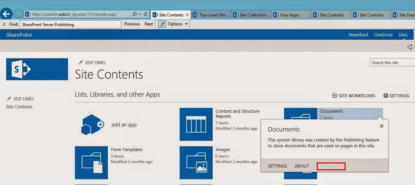Viewport: 415px width, 185px height.
Task: Open the Options dropdown in Find bar
Action: (x=178, y=24)
